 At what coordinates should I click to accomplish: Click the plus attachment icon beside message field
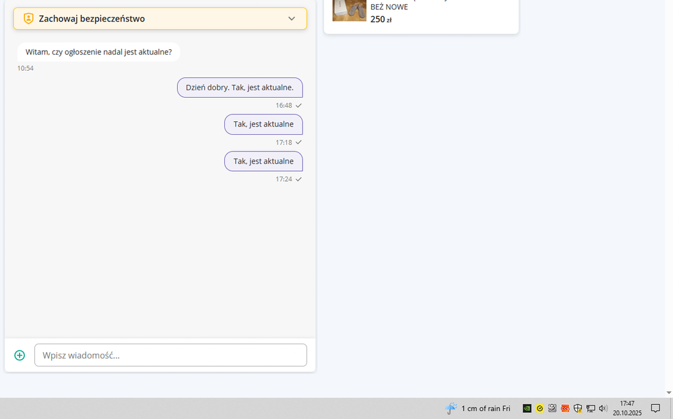[20, 355]
